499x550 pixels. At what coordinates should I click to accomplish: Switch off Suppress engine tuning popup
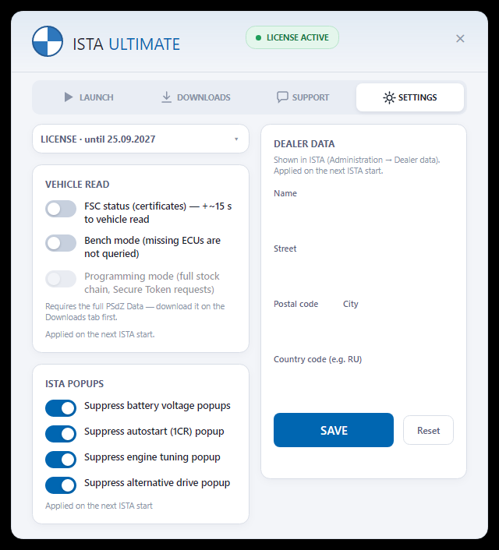point(61,460)
